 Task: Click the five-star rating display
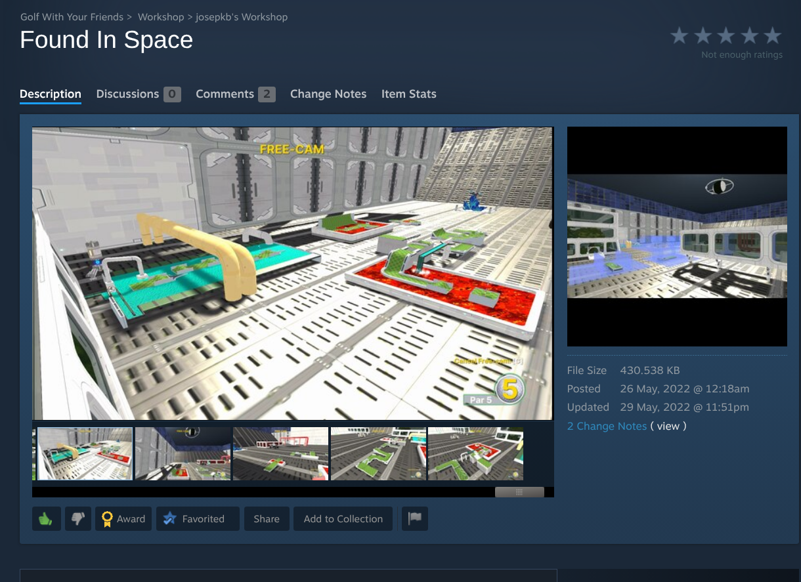coord(725,35)
